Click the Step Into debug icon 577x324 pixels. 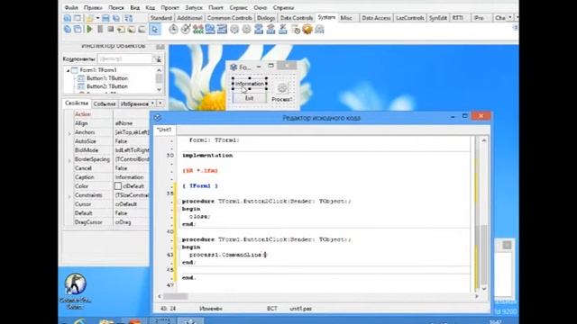click(121, 30)
